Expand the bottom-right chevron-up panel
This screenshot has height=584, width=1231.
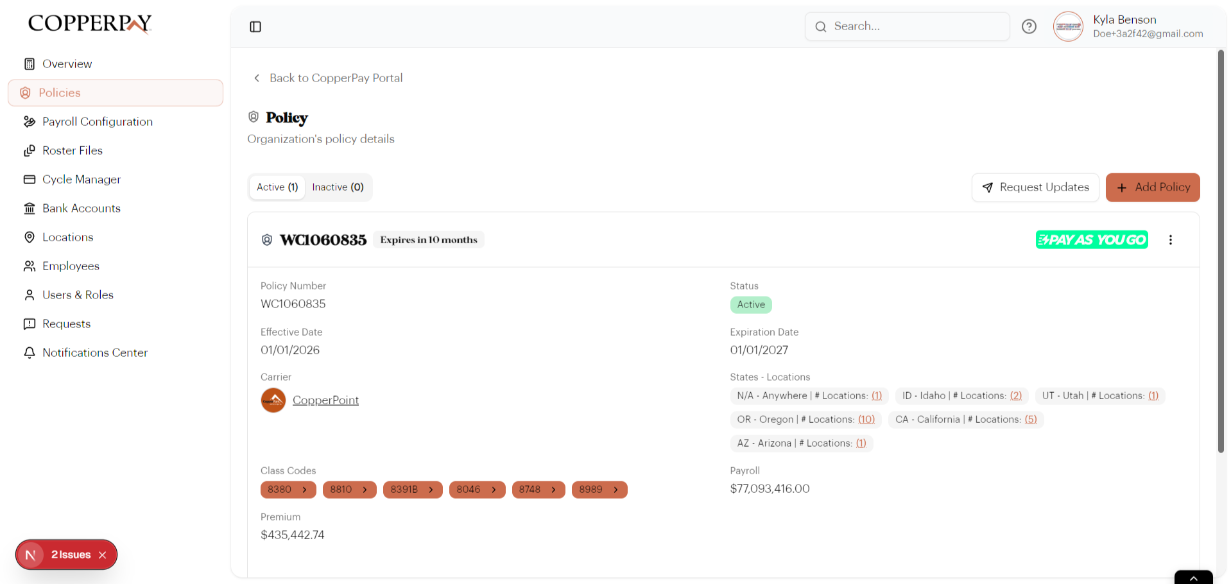(x=1193, y=578)
